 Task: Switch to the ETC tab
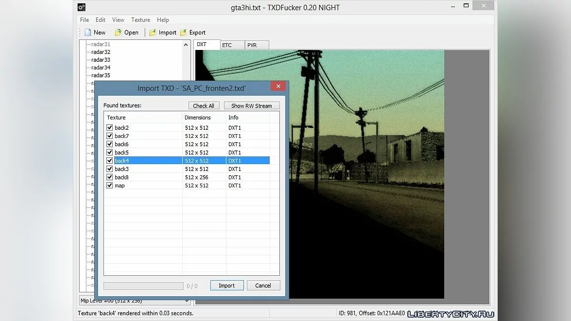pyautogui.click(x=227, y=45)
